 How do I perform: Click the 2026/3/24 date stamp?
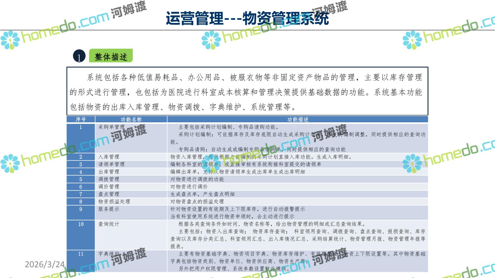45,264
